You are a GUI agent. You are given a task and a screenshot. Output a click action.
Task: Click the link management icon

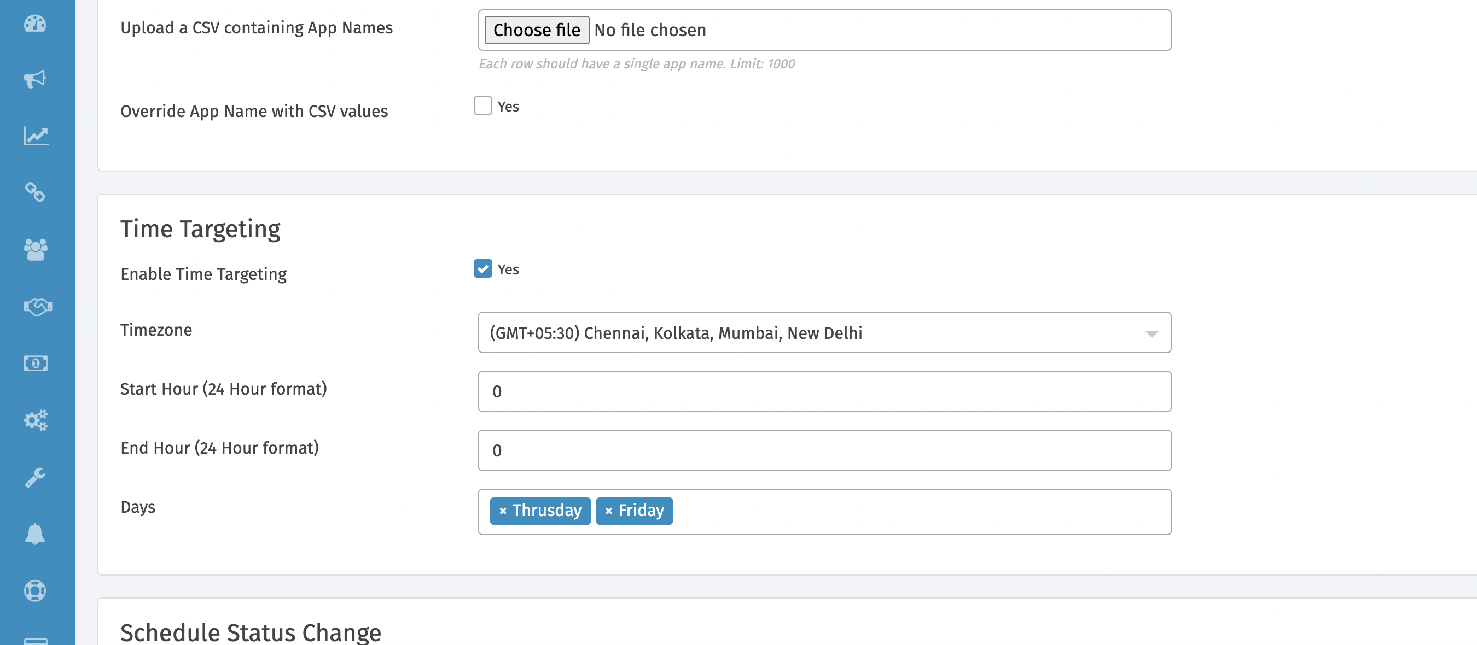pyautogui.click(x=36, y=193)
